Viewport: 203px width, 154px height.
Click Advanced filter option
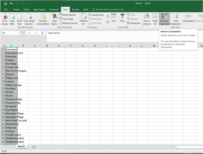[x=133, y=23]
